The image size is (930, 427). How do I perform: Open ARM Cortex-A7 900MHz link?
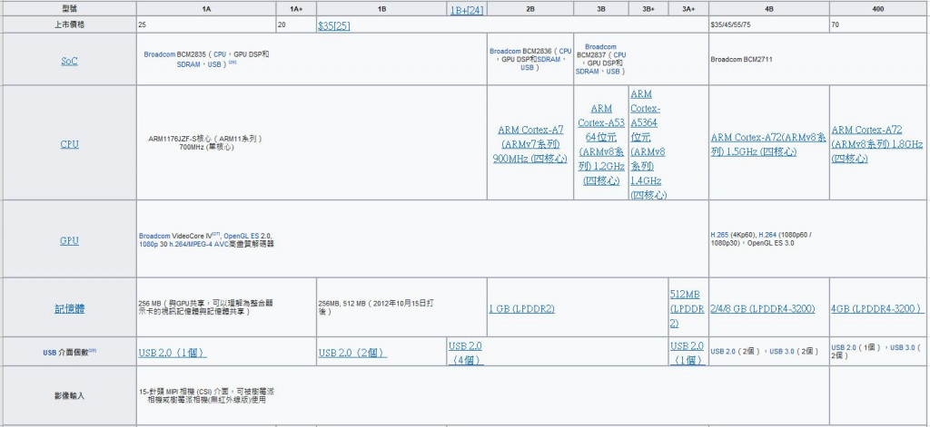tap(530, 144)
